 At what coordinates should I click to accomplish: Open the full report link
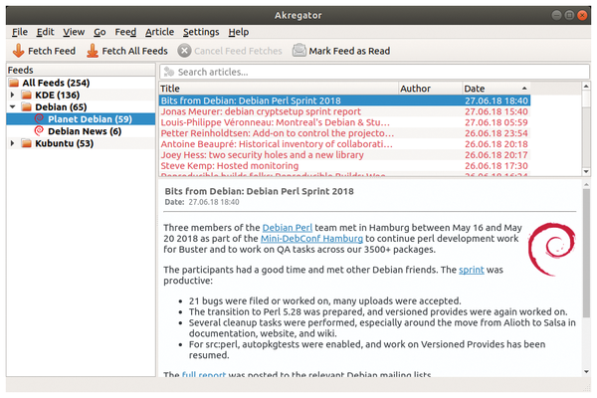pyautogui.click(x=204, y=374)
